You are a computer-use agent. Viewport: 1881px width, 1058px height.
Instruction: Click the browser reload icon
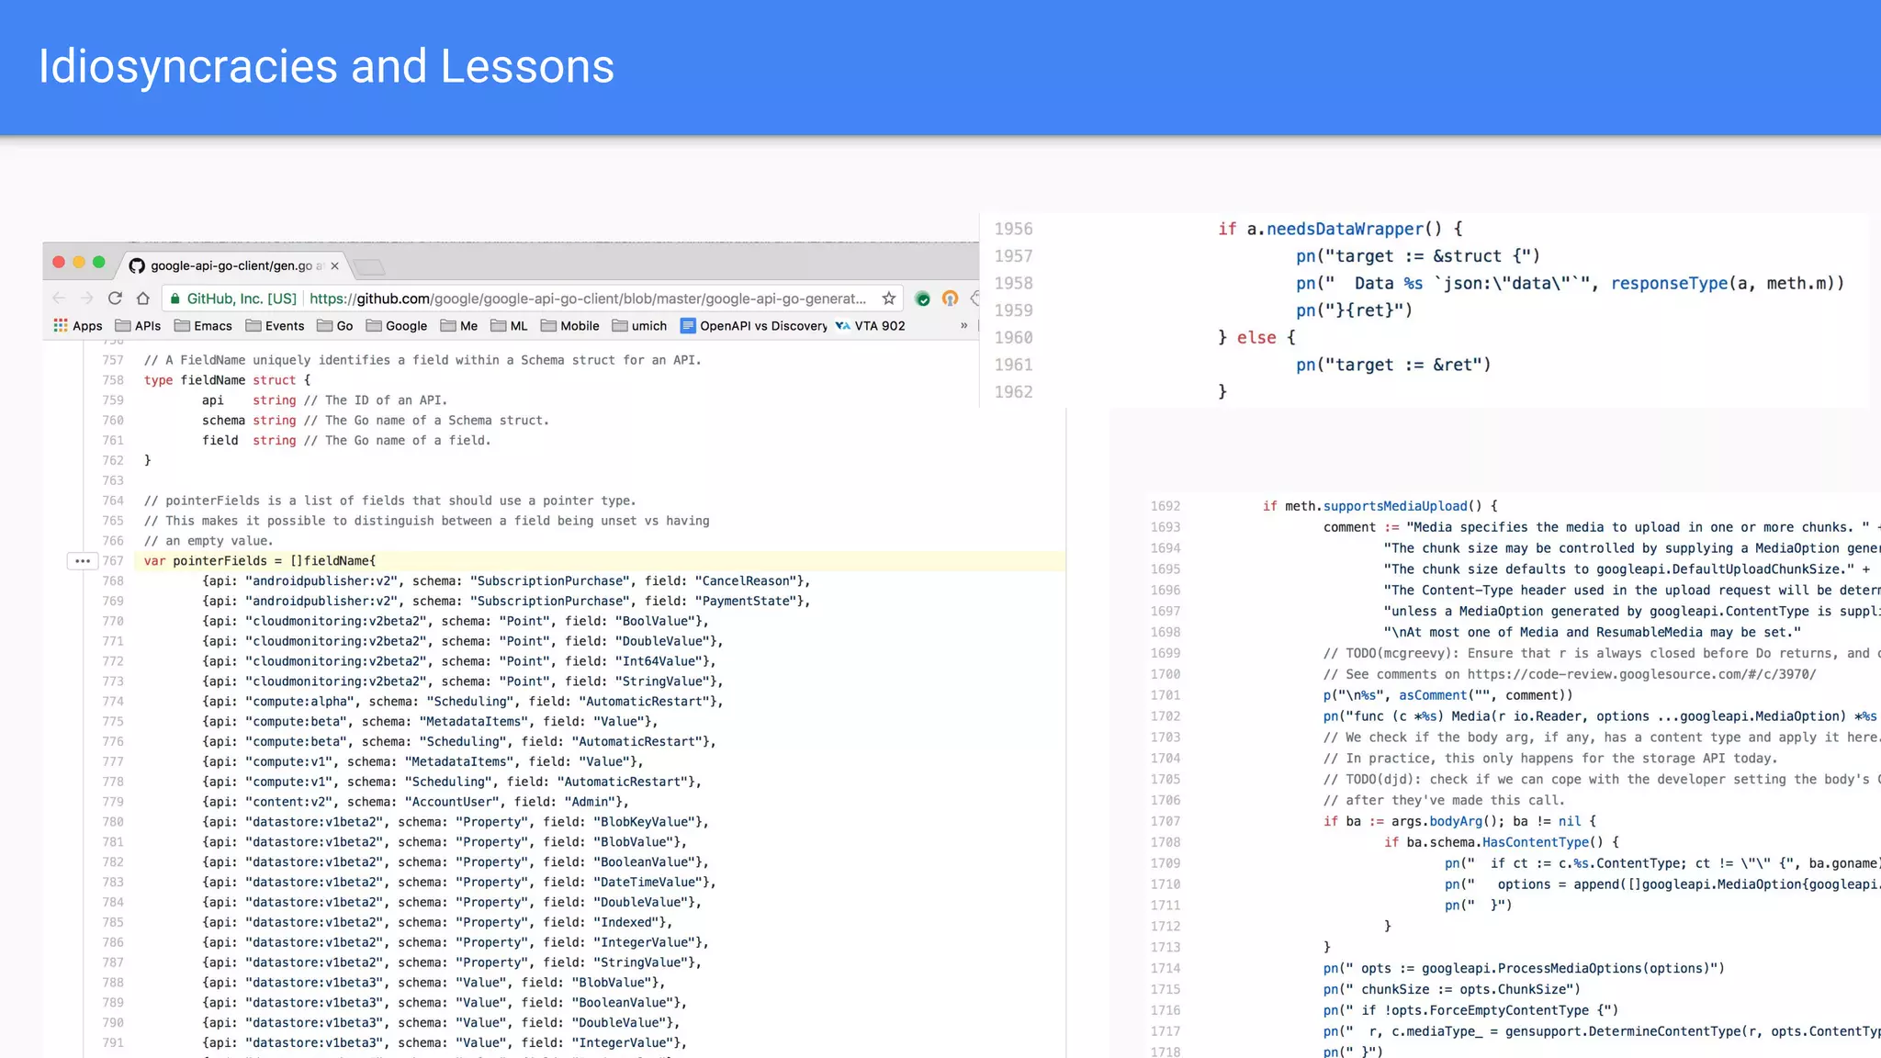pos(115,298)
